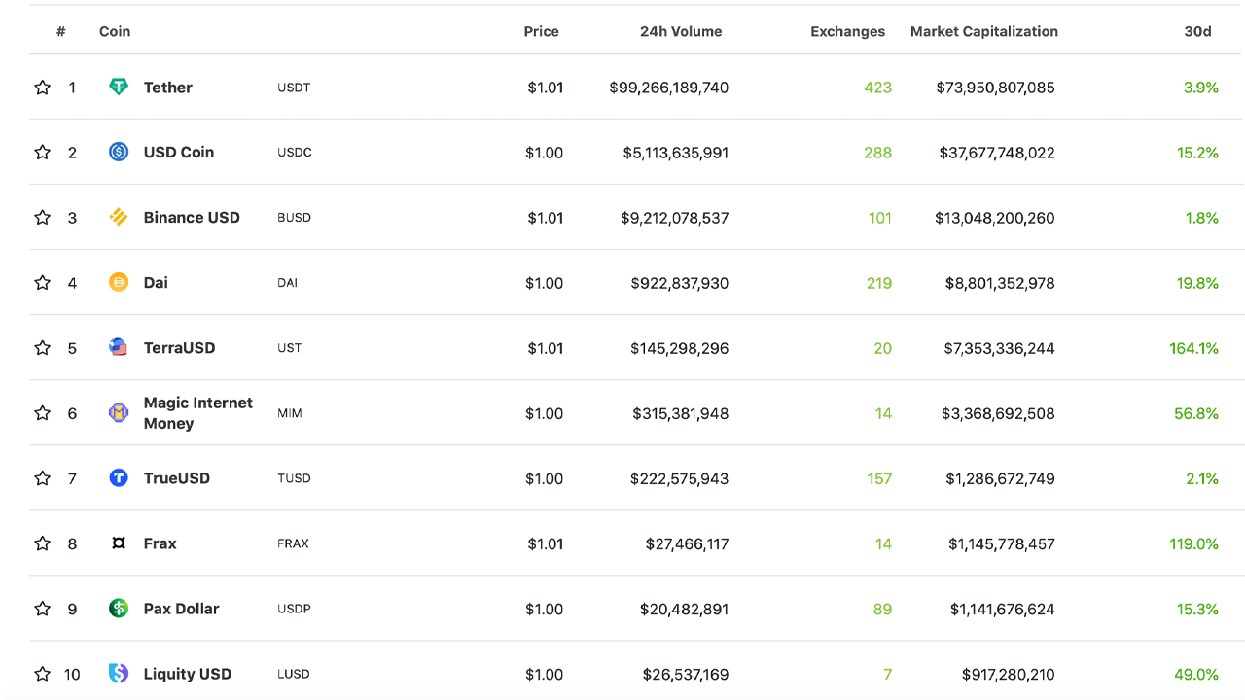Screen dimensions: 1245x700
Task: Select the LUSD ticker symbol
Action: pyautogui.click(x=294, y=674)
